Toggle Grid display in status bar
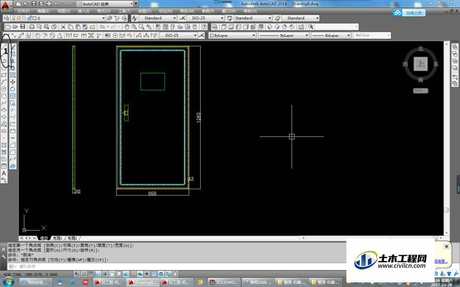460x287 pixels. tap(91, 274)
